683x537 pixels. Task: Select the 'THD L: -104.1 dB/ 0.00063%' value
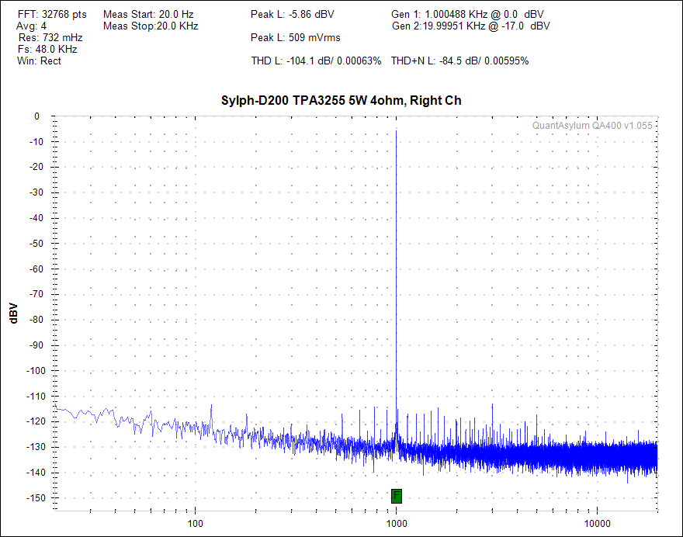(316, 61)
